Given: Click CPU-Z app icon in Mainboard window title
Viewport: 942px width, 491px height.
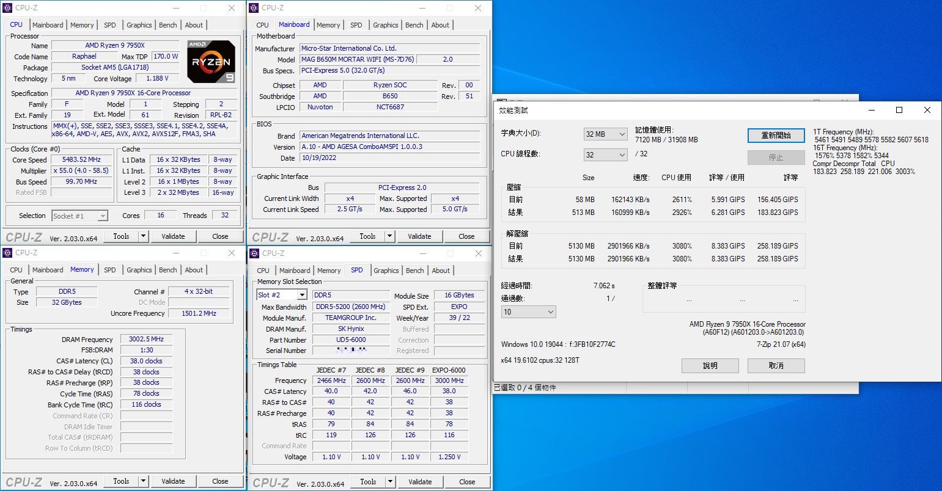Looking at the screenshot, I should [x=254, y=8].
